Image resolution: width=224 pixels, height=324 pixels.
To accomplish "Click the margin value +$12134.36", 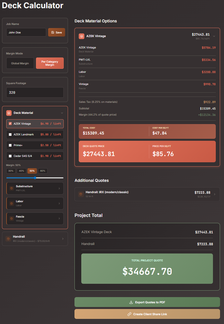I will pyautogui.click(x=207, y=115).
